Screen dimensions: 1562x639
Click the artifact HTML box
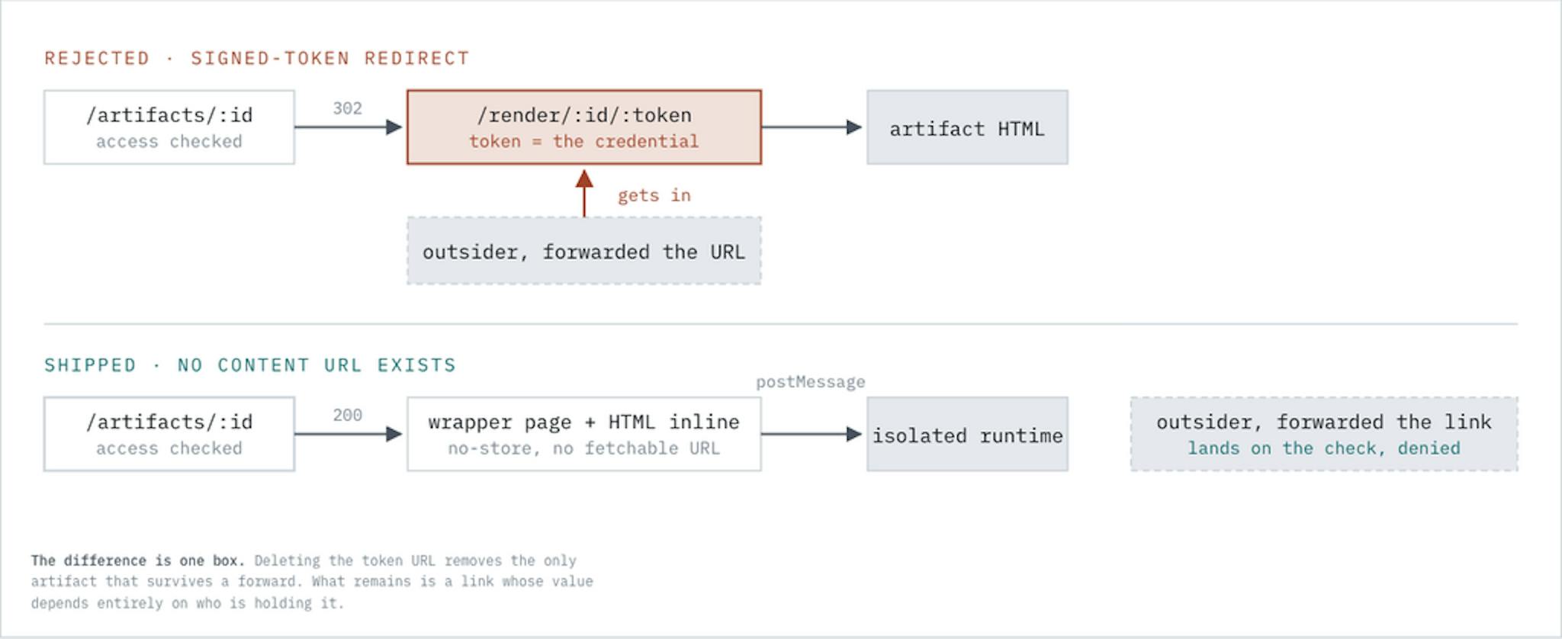click(x=967, y=127)
